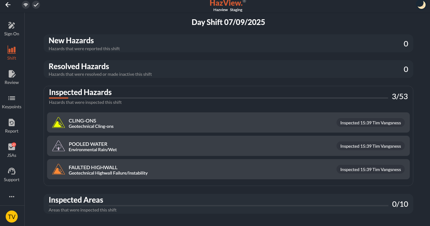Click the sync checkmark status icon
This screenshot has width=430, height=226.
tap(36, 5)
